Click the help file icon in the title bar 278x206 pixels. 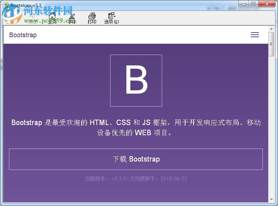[6, 5]
